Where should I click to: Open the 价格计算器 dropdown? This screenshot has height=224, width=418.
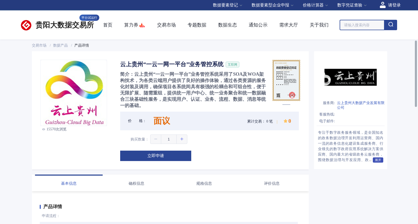click(315, 5)
